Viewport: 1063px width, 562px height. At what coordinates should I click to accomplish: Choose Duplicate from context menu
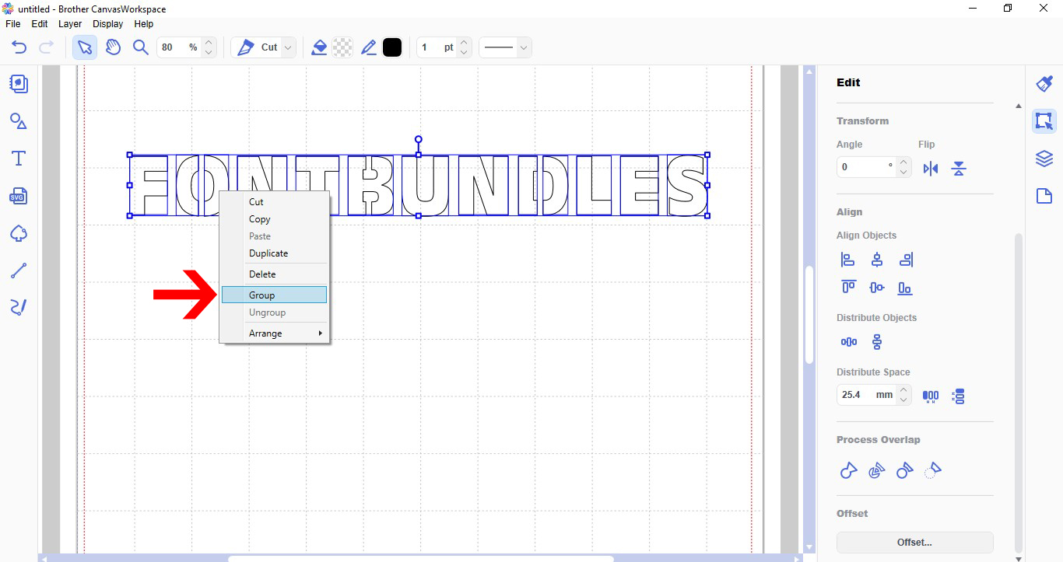[275, 253]
